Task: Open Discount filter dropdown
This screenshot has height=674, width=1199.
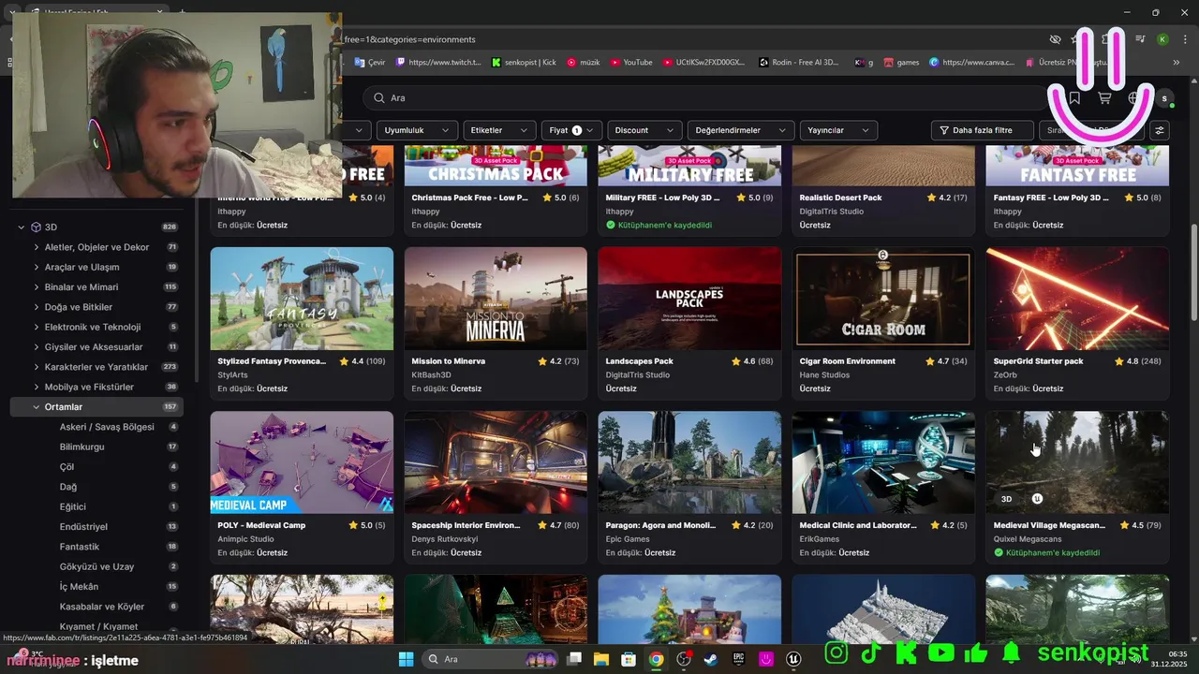Action: 644,130
